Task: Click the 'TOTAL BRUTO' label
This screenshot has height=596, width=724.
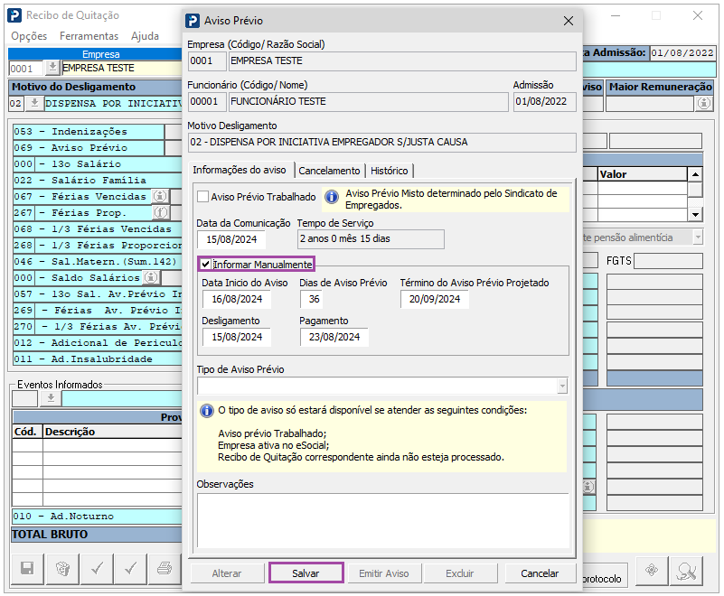Action: click(x=50, y=535)
